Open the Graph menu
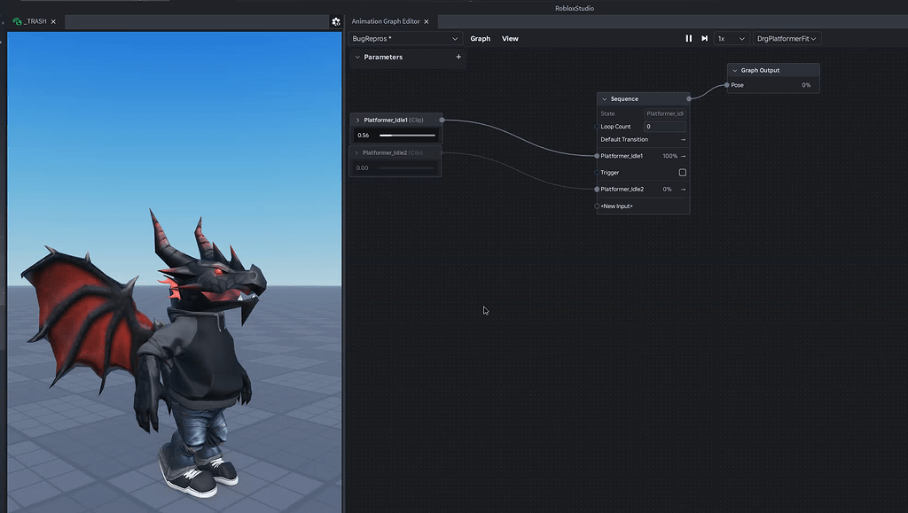 [480, 39]
